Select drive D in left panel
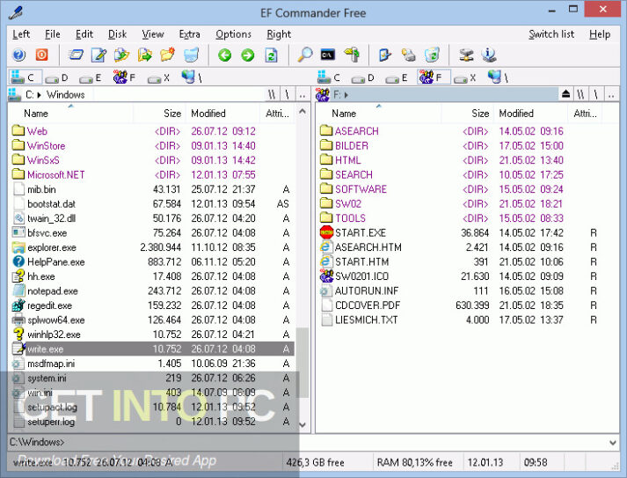The width and height of the screenshot is (627, 478). [56, 77]
